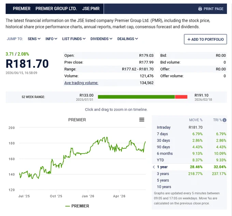Click the Open value R179.03
232x216 pixels.
point(146,55)
